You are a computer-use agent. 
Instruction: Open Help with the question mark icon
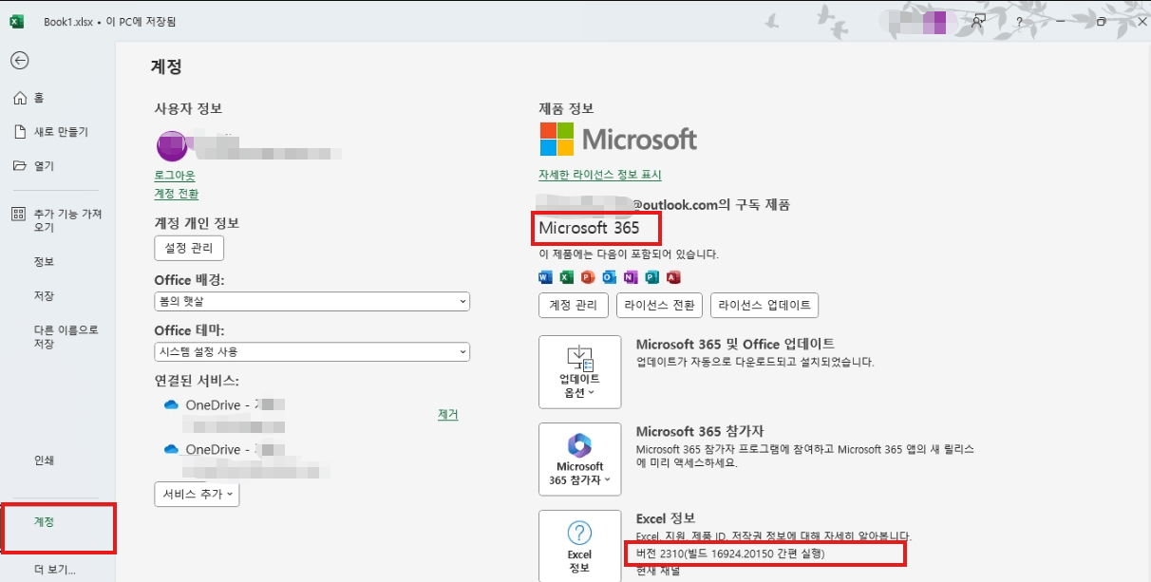pyautogui.click(x=1019, y=21)
